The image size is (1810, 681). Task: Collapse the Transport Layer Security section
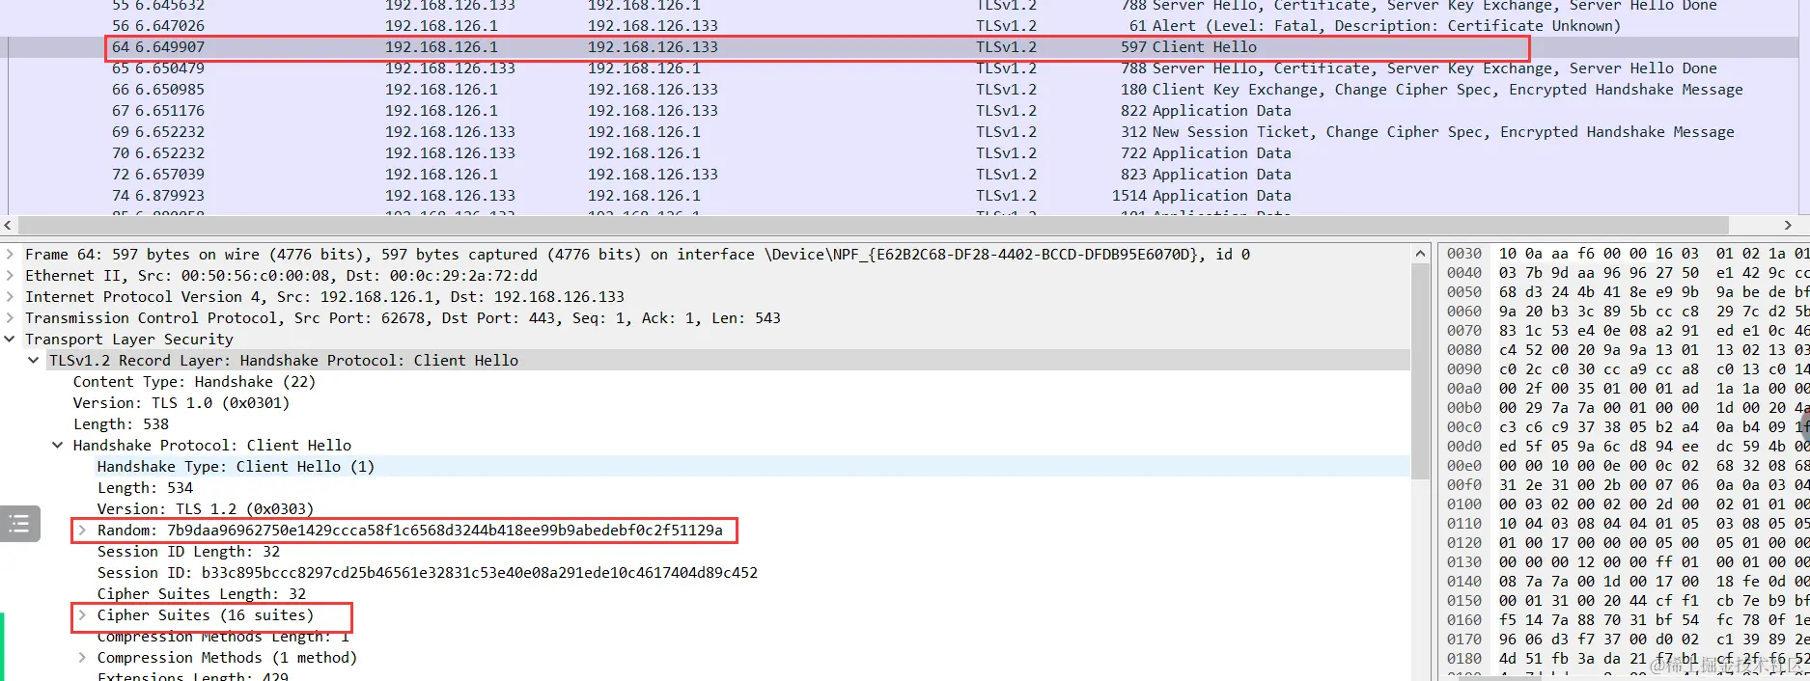click(x=10, y=340)
